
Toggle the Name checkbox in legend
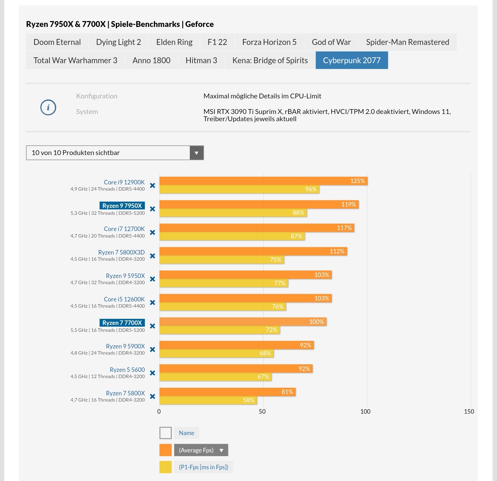[x=166, y=433]
